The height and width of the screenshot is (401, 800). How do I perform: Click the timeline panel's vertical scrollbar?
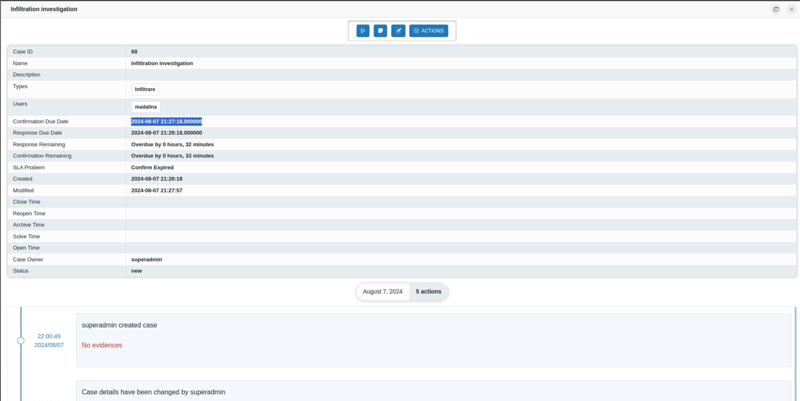coord(795,354)
